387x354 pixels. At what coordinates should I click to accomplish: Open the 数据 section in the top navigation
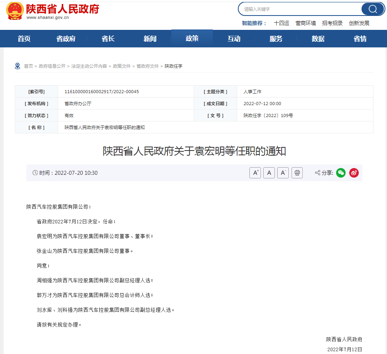318,39
